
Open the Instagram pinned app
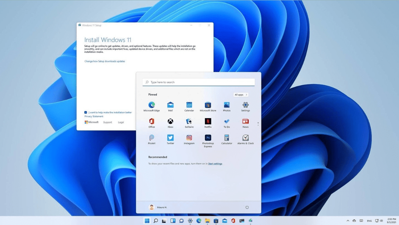tap(189, 139)
